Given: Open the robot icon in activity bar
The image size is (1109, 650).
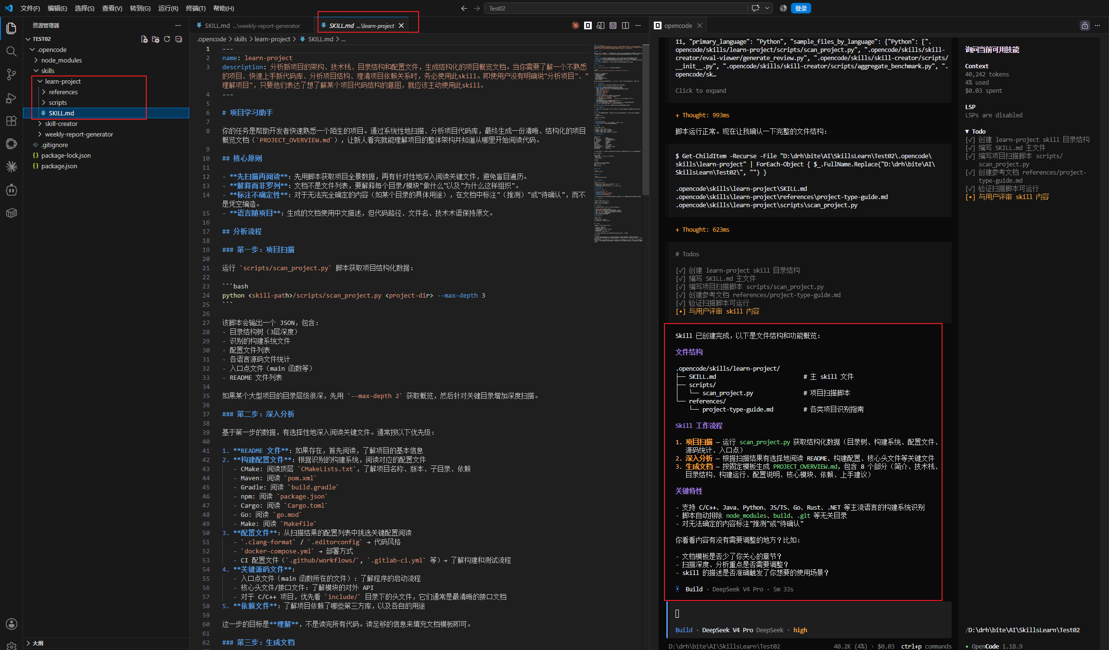Looking at the screenshot, I should tap(12, 190).
